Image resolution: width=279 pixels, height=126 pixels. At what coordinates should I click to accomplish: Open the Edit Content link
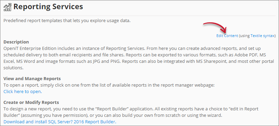(227, 36)
